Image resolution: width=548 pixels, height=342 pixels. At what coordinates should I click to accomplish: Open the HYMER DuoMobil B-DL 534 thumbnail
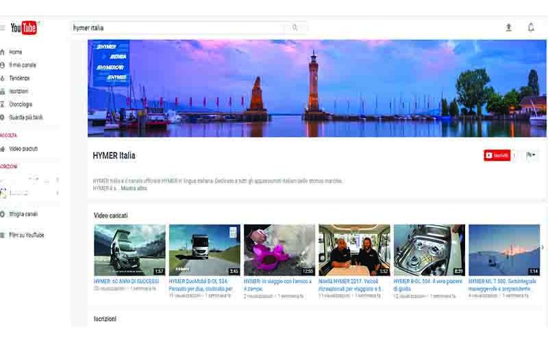(204, 250)
